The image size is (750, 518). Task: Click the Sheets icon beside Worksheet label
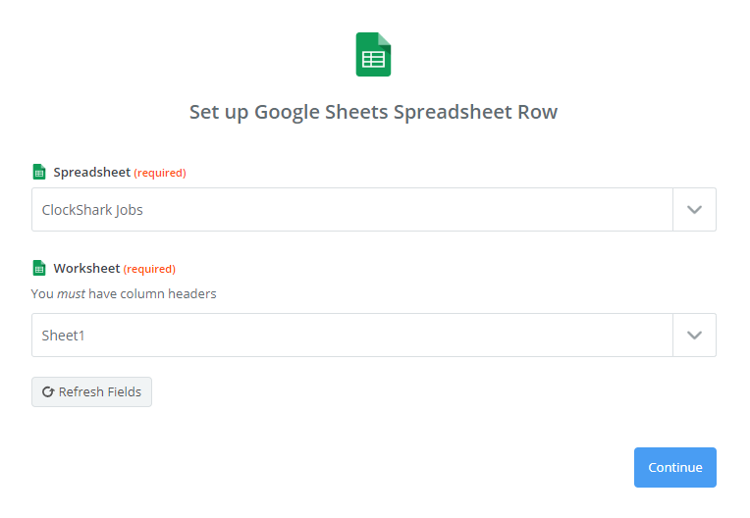[39, 268]
